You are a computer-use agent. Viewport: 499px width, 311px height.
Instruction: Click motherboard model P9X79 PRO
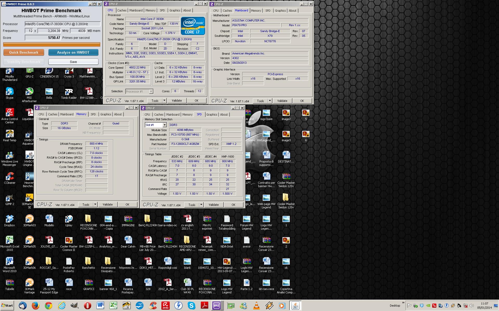pos(256,25)
